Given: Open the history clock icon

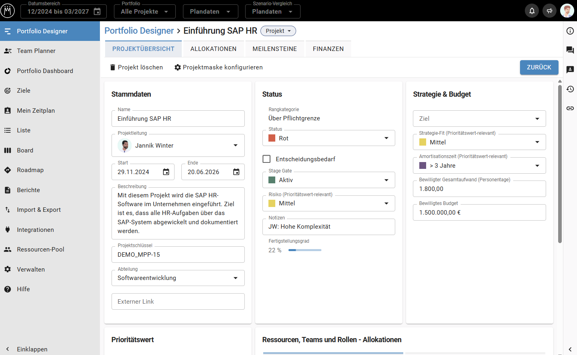Looking at the screenshot, I should coord(570,89).
